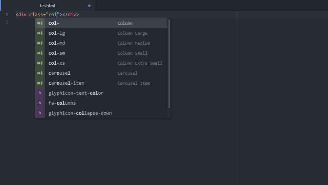The image size is (328, 185).
Task: Click the 'b' icon beside fa-columns
Action: point(40,103)
